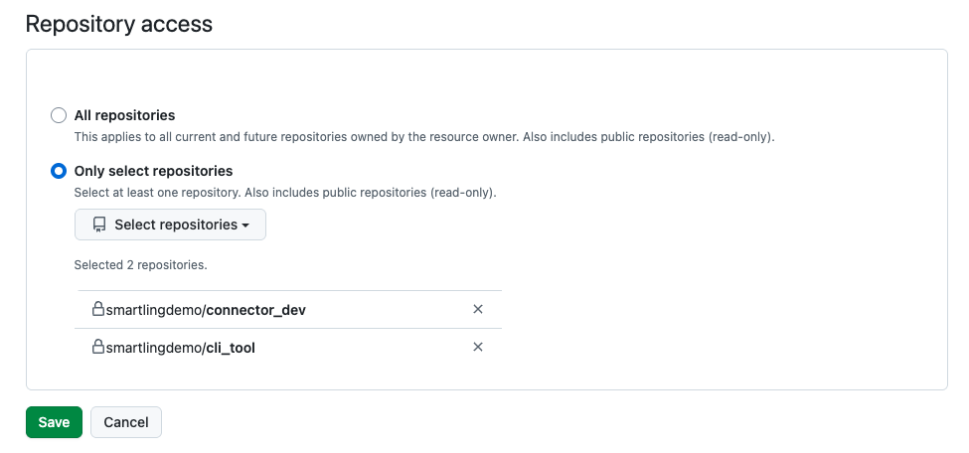This screenshot has width=969, height=453.
Task: Remove connector_dev from selected repositories
Action: pyautogui.click(x=477, y=309)
